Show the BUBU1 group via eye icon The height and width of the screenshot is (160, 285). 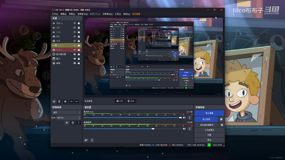click(x=74, y=46)
